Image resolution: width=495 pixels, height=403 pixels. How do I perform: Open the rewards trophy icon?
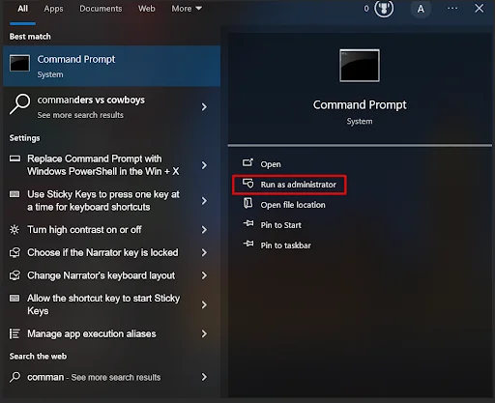pyautogui.click(x=384, y=8)
